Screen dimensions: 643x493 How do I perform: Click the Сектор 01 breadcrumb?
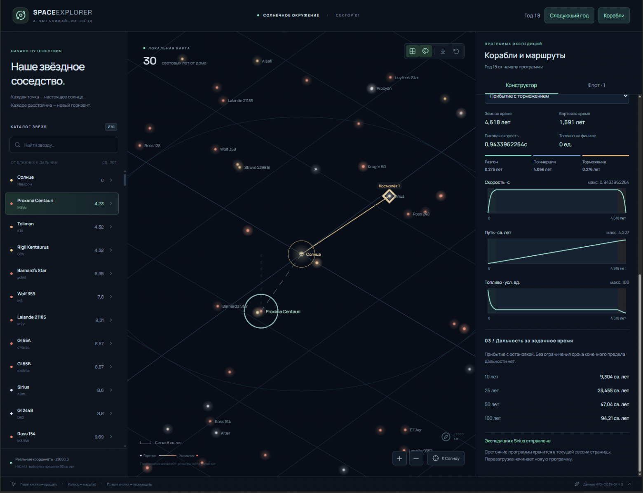click(x=347, y=15)
